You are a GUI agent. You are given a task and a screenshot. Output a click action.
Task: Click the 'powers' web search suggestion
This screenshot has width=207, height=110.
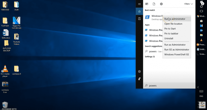153,51
